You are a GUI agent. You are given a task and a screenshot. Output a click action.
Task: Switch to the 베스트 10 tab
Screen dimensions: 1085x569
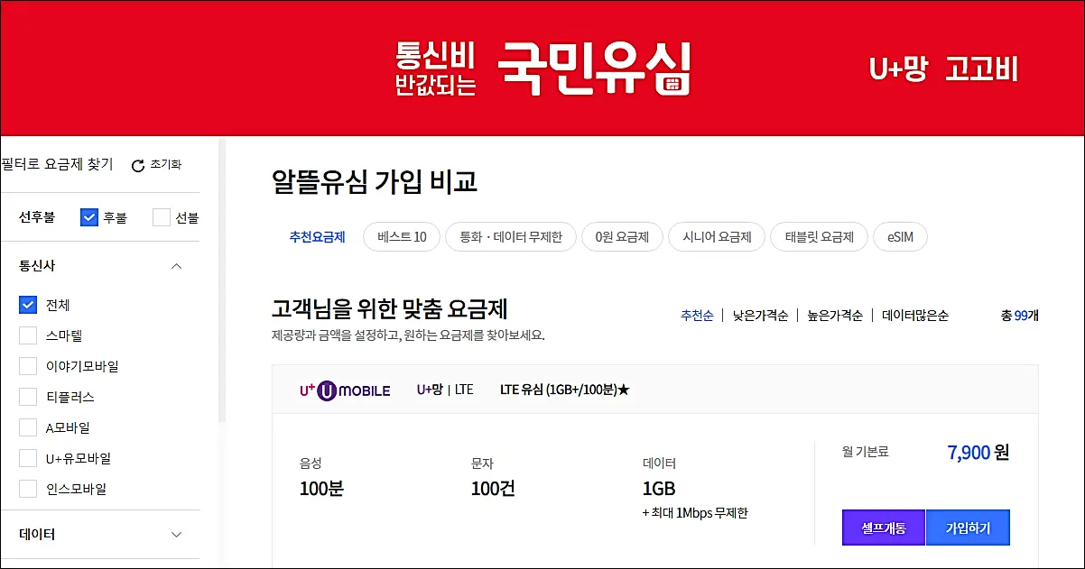[x=401, y=236]
